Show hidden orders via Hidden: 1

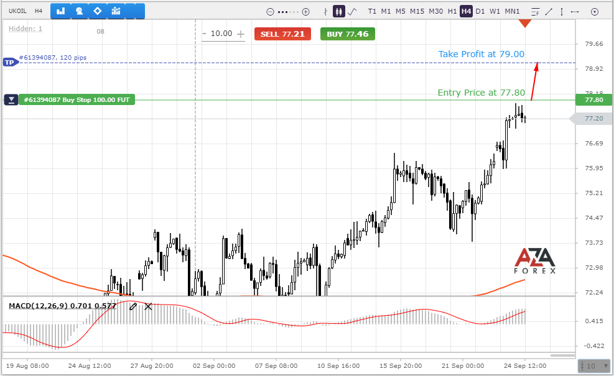click(x=26, y=29)
